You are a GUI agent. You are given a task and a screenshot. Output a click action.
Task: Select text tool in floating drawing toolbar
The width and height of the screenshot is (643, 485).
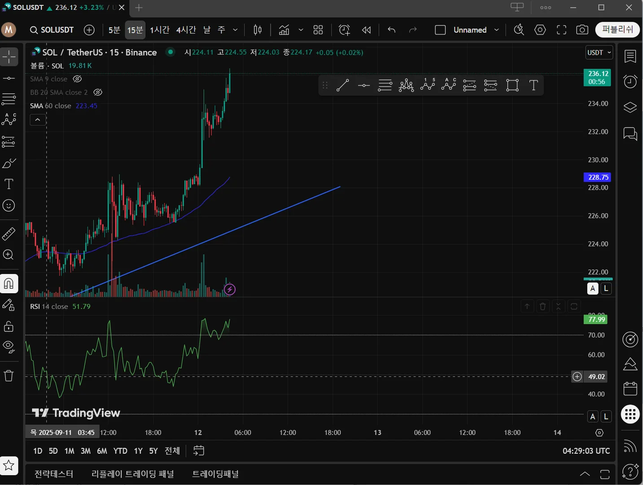tap(534, 85)
